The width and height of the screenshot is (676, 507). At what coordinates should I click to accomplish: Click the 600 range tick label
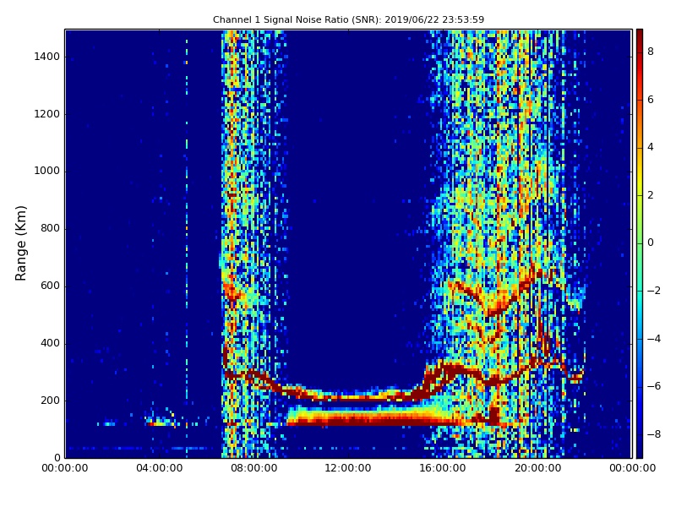click(x=50, y=286)
